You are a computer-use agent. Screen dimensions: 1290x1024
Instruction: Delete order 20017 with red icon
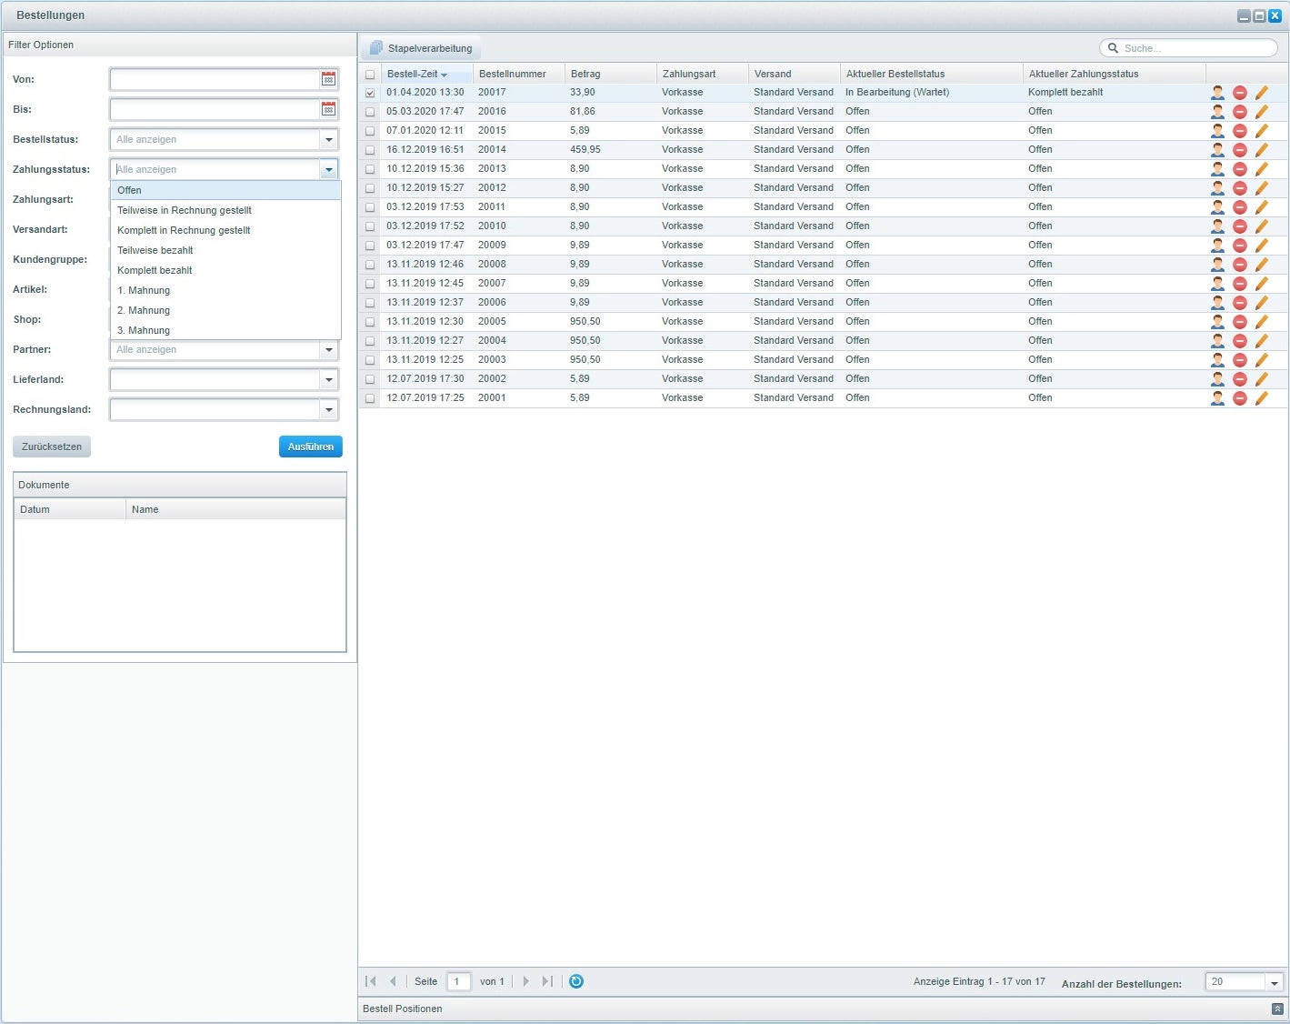1239,93
